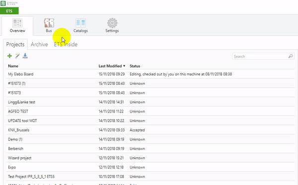The width and height of the screenshot is (298, 185).
Task: Switch to the Projects tab
Action: [15, 45]
